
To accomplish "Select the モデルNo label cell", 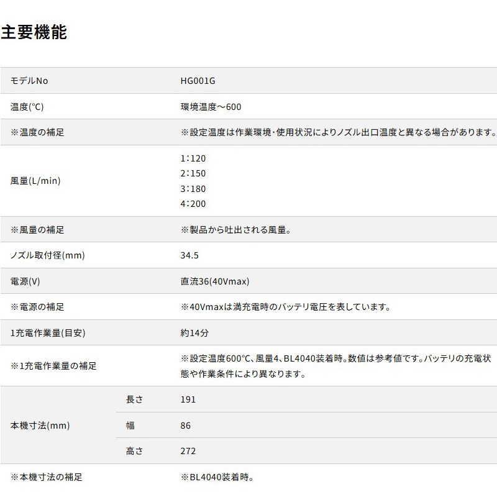I will 29,81.
